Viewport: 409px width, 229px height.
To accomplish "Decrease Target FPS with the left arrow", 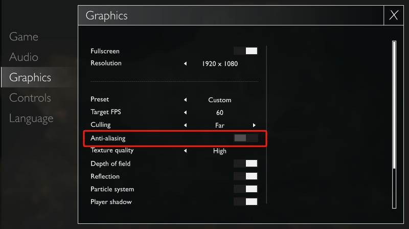I will coord(185,112).
